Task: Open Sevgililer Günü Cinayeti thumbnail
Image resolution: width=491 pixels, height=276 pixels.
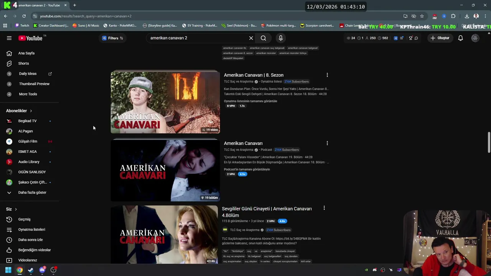Action: [x=164, y=235]
